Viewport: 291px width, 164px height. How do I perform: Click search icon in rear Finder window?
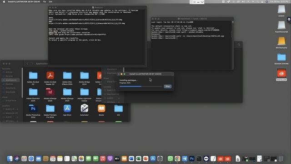point(239,45)
